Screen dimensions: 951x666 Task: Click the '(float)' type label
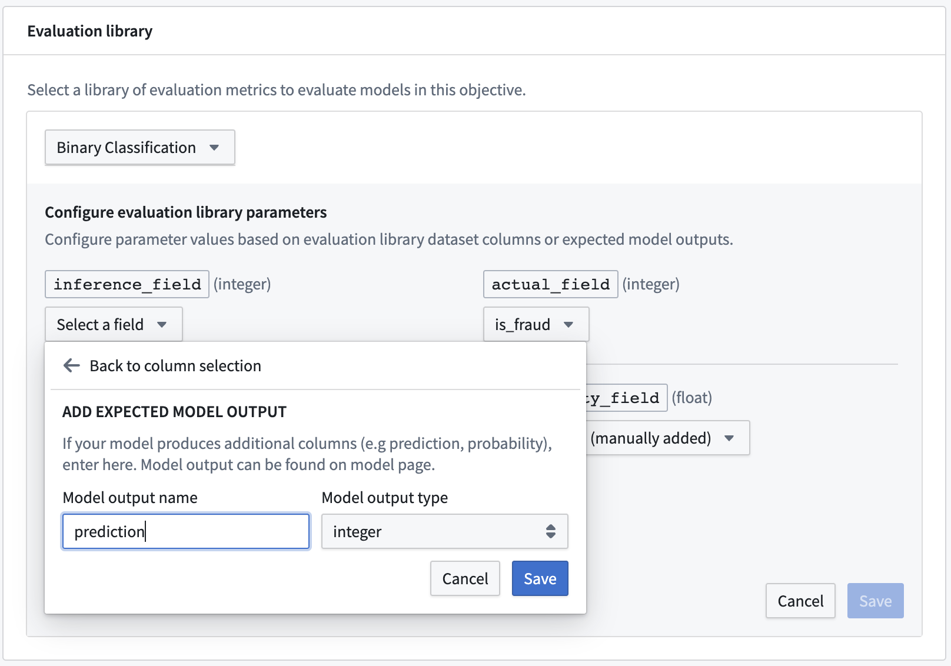tap(692, 398)
